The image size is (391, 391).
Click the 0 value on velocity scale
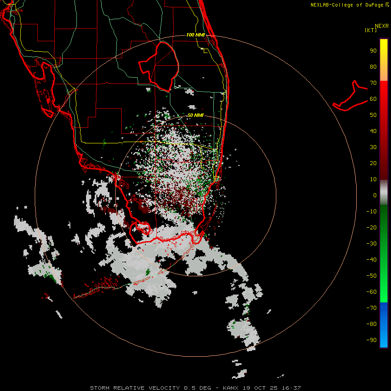[x=375, y=195]
